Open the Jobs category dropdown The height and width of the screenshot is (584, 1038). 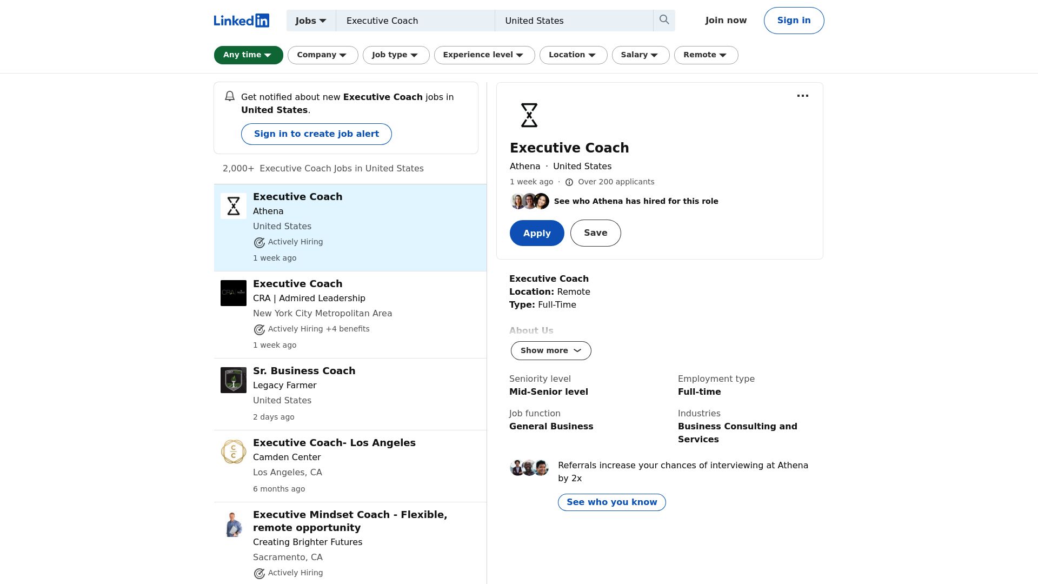[311, 21]
